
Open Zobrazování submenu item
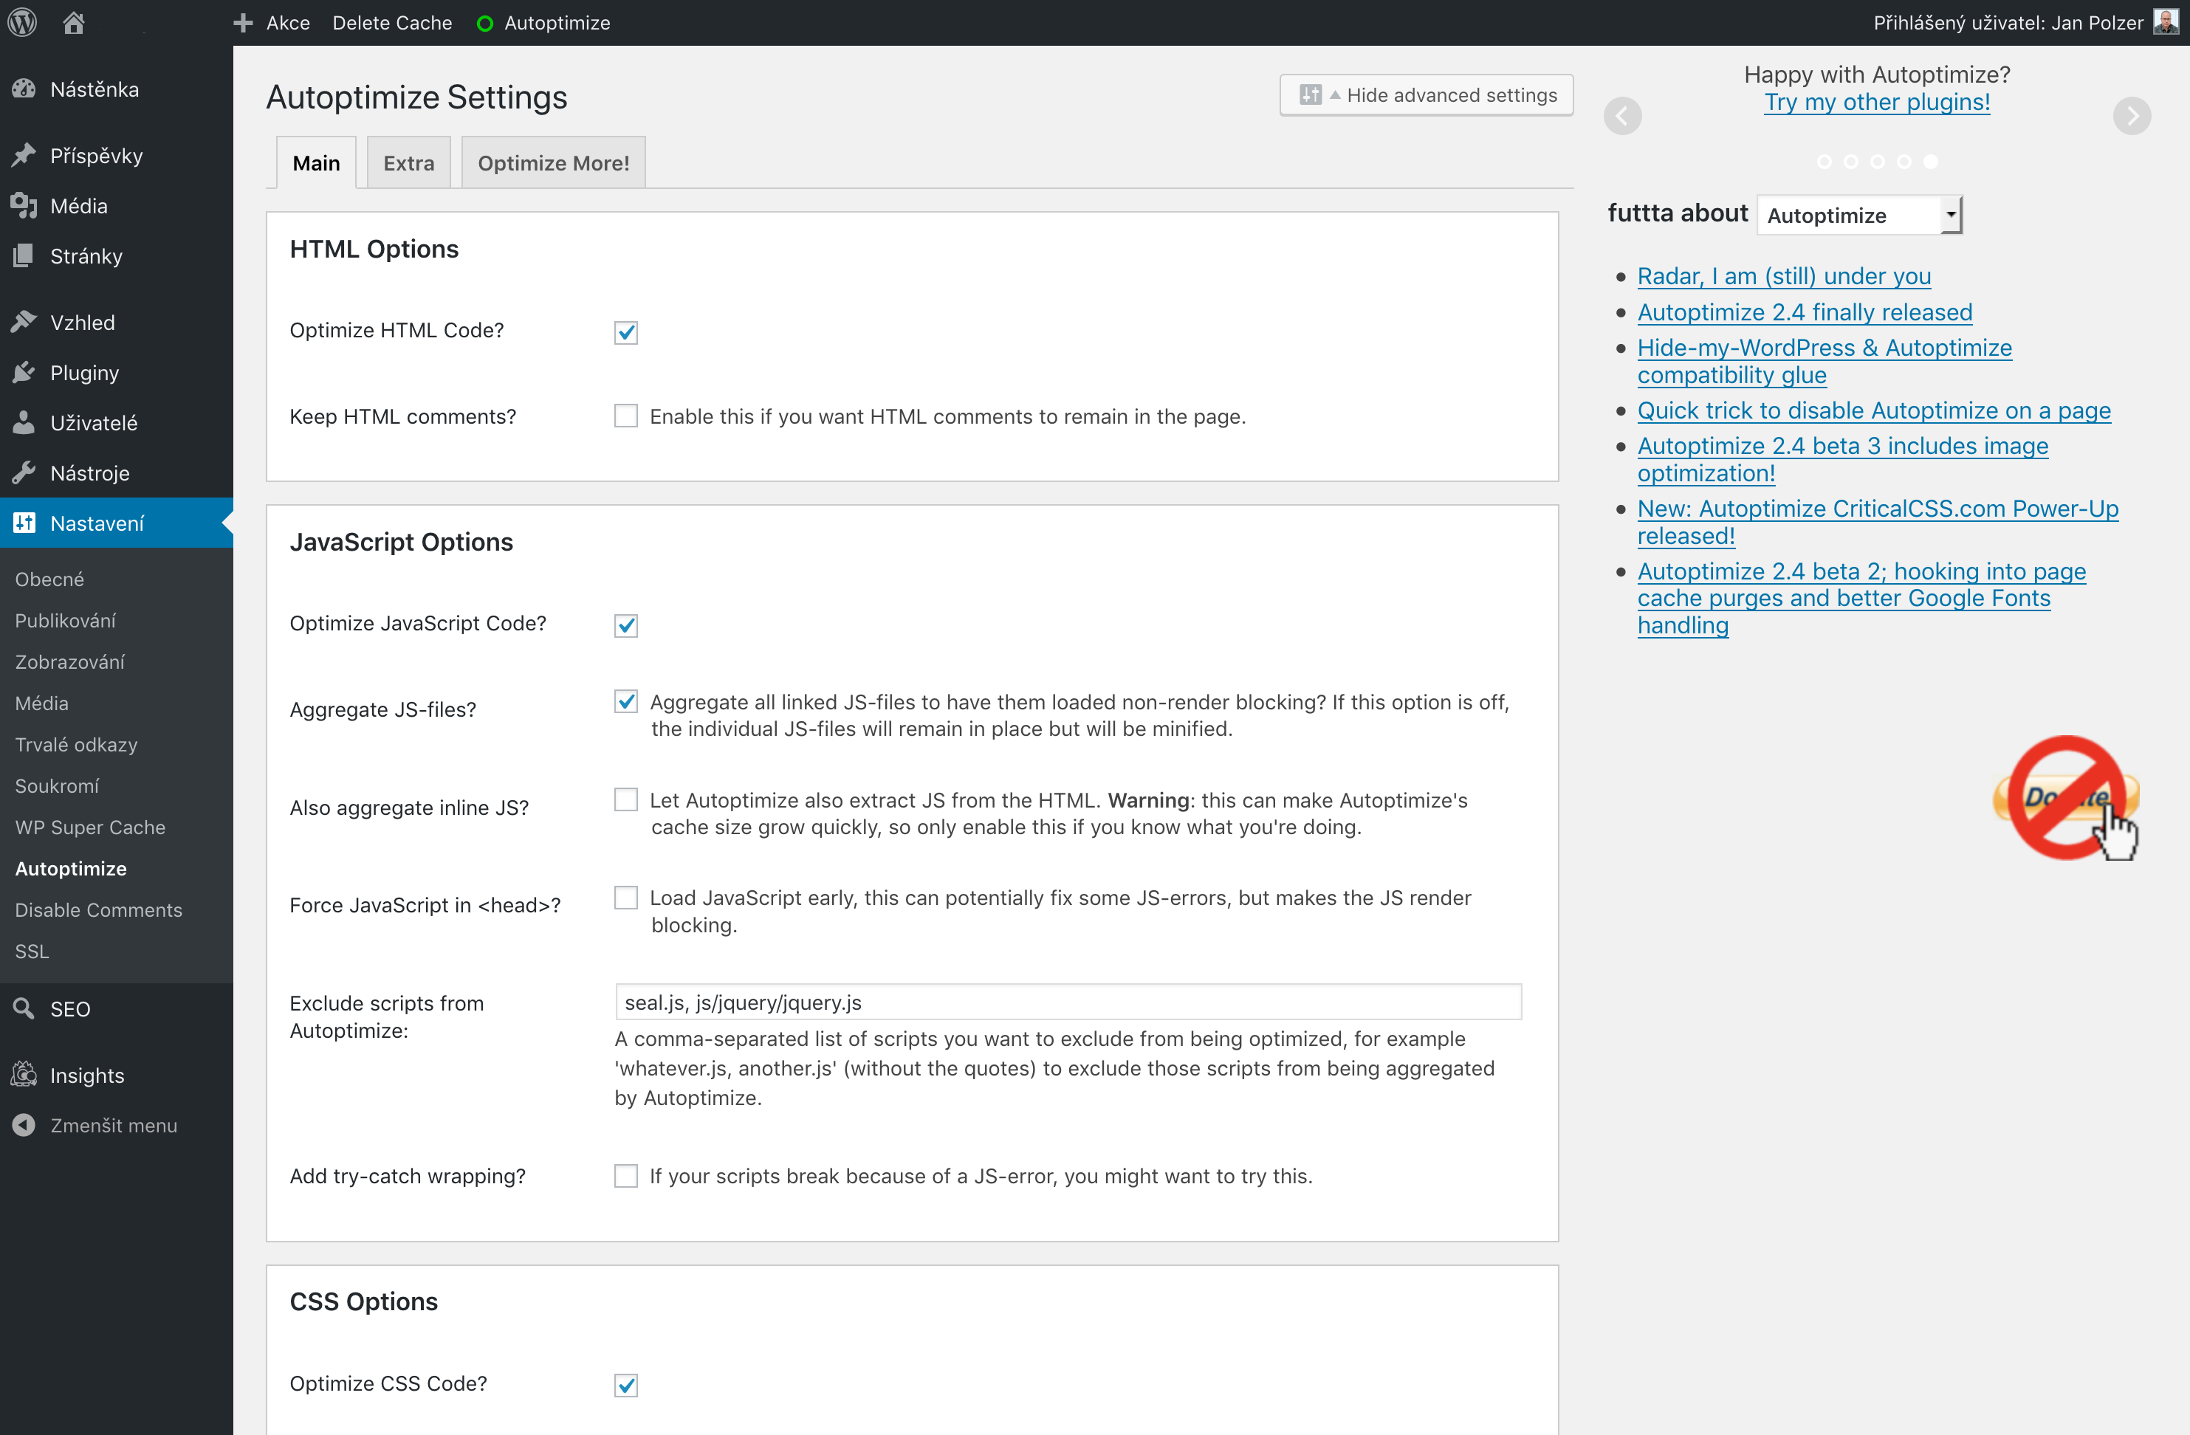click(70, 661)
